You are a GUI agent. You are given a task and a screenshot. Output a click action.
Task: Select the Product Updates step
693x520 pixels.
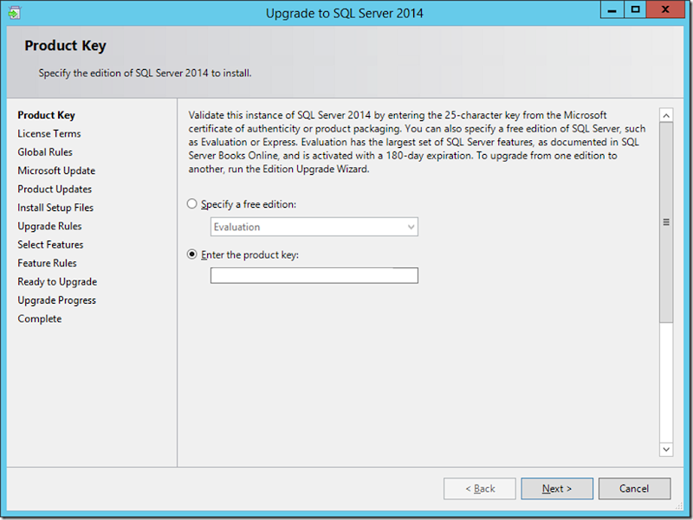[55, 189]
